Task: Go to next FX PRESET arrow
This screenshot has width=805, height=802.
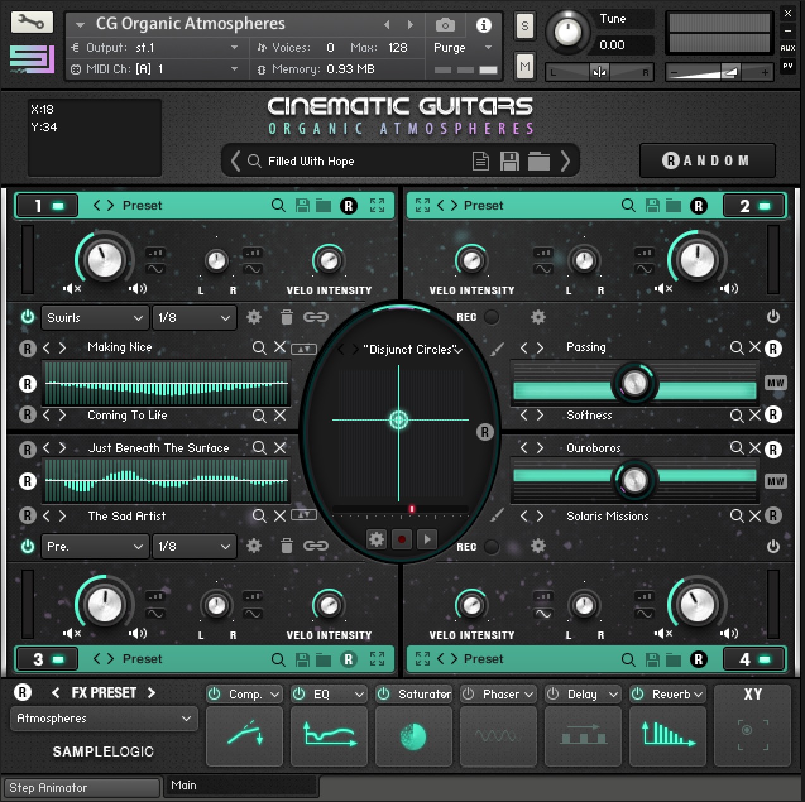Action: 152,693
